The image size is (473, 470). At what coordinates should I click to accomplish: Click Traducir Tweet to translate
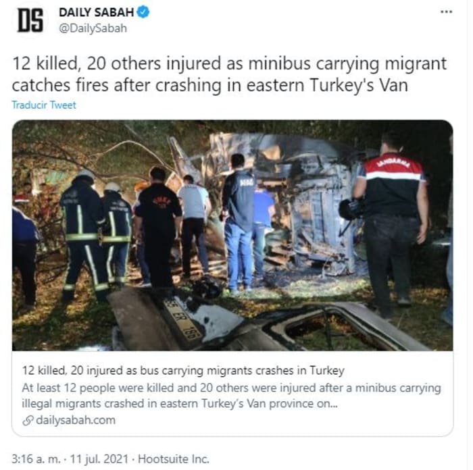point(44,105)
